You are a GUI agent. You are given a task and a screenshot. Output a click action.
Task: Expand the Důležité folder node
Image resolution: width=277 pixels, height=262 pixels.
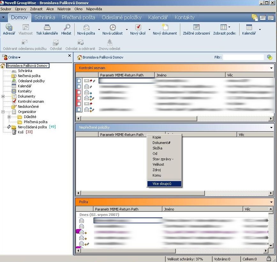point(9,117)
